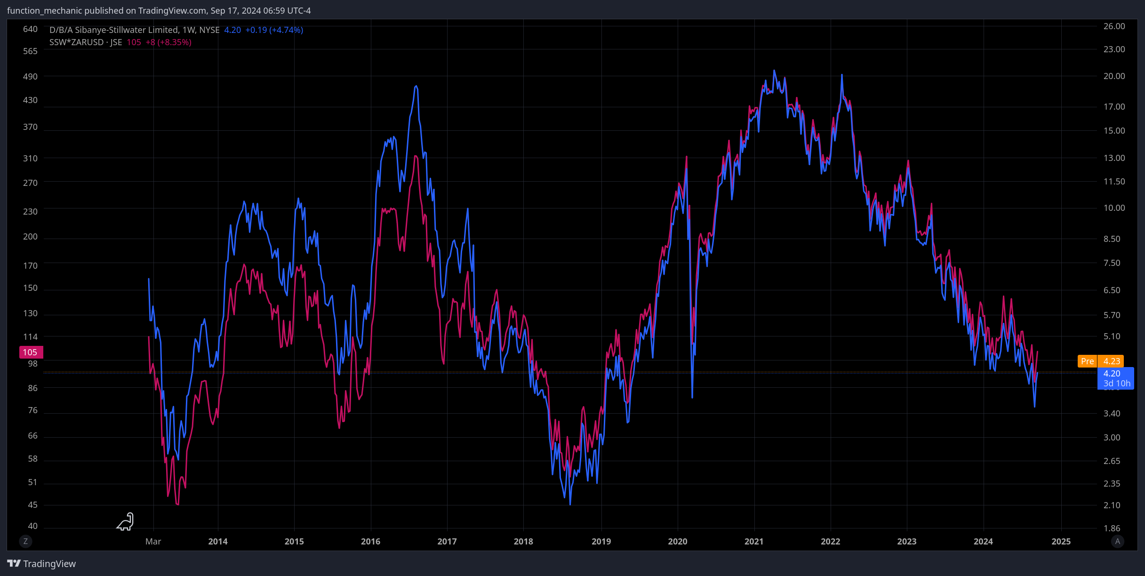Screen dimensions: 1145x576
Task: Click the 130 value on left price scale
Action: click(30, 313)
